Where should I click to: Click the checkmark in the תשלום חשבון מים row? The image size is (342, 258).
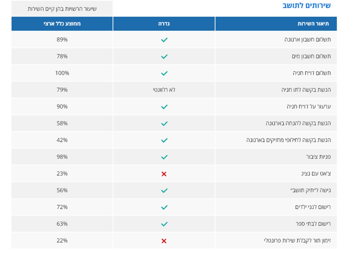164,57
